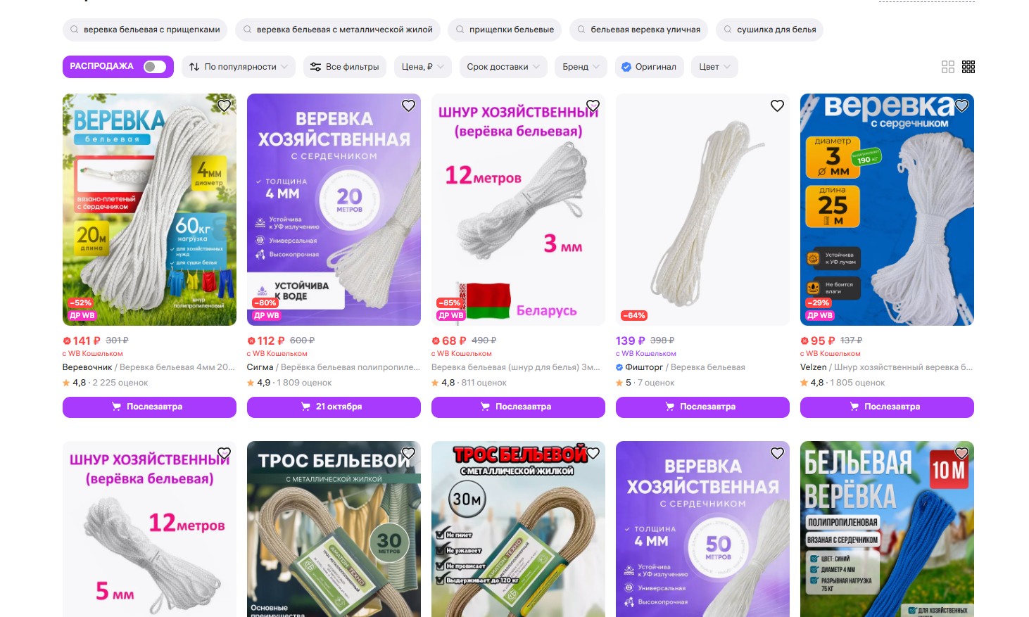Click heart icon on Фишторг rope product
This screenshot has width=1029, height=617.
tap(777, 106)
